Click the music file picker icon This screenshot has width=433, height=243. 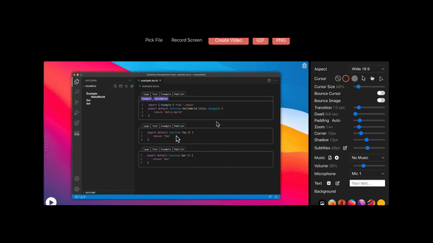tap(329, 157)
